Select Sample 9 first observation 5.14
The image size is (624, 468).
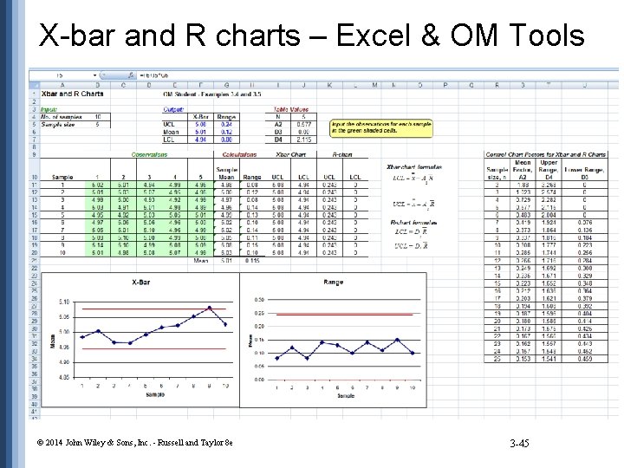pos(97,245)
